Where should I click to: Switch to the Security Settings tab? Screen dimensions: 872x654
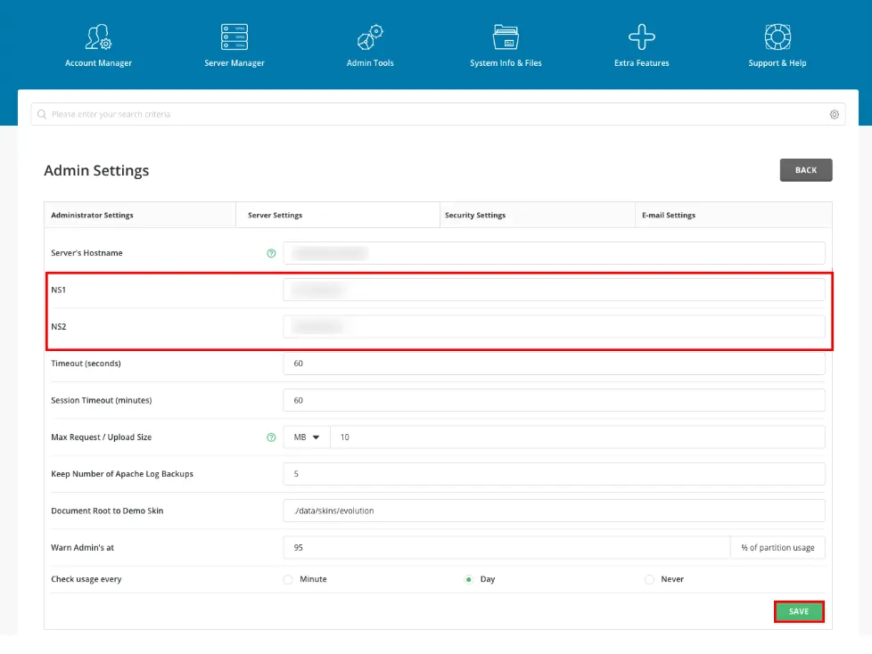474,216
